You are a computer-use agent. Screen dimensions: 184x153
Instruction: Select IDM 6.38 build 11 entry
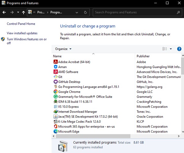75,102
